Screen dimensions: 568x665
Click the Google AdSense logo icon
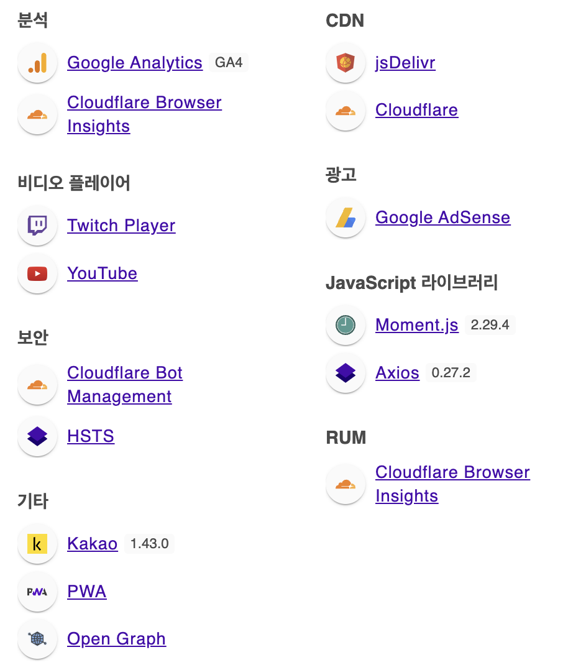click(x=346, y=218)
